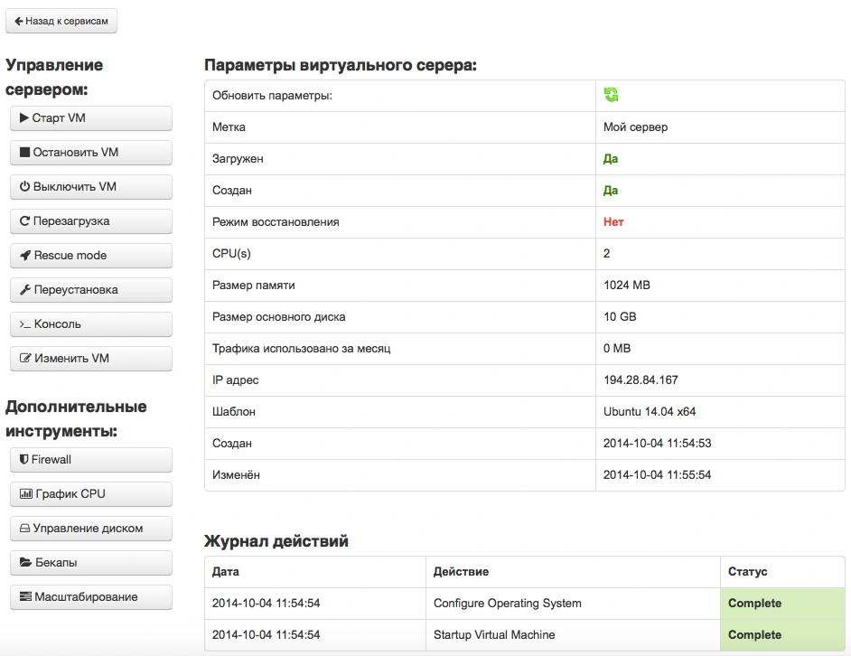Screen dimensions: 851x656
Task: Click the Журнал действий heading
Action: pos(276,541)
